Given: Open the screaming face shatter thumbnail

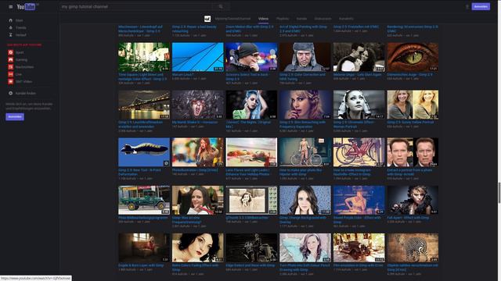Looking at the screenshot, I should [198, 105].
